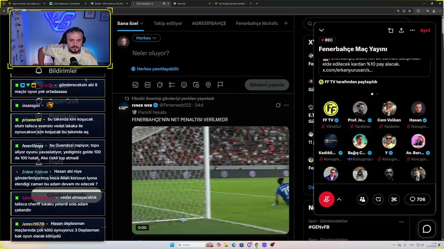Switch to Takip ediliyor tab

(x=168, y=23)
